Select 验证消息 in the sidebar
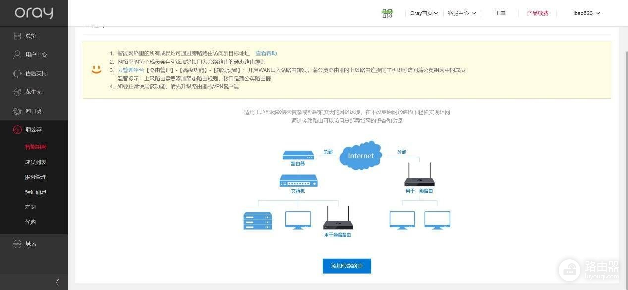This screenshot has width=628, height=290. click(36, 192)
